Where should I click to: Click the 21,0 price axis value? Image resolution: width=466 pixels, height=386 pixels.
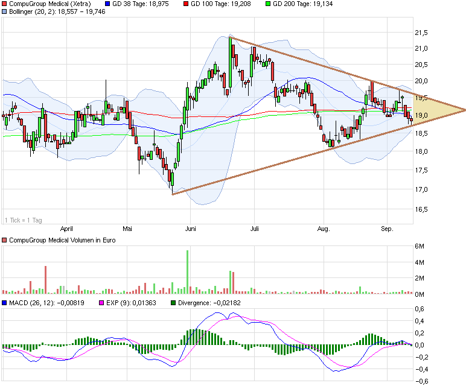pos(421,48)
